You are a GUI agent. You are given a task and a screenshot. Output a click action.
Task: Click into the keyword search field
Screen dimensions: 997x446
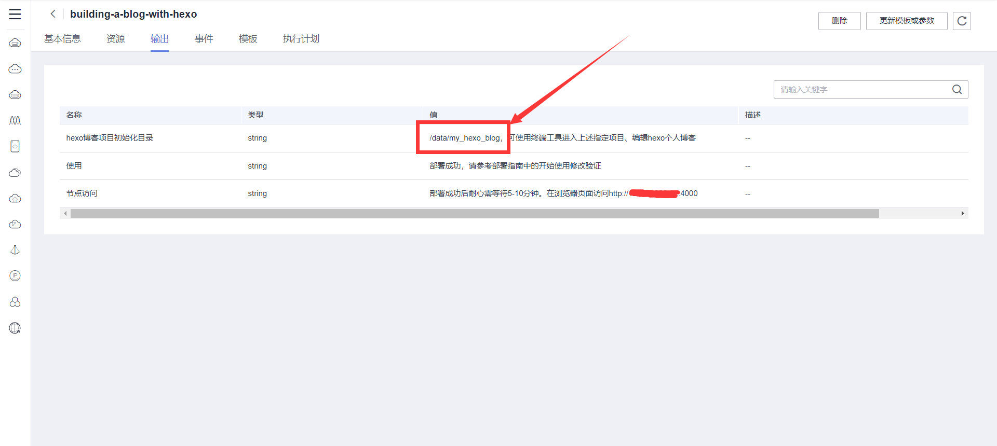pos(862,90)
